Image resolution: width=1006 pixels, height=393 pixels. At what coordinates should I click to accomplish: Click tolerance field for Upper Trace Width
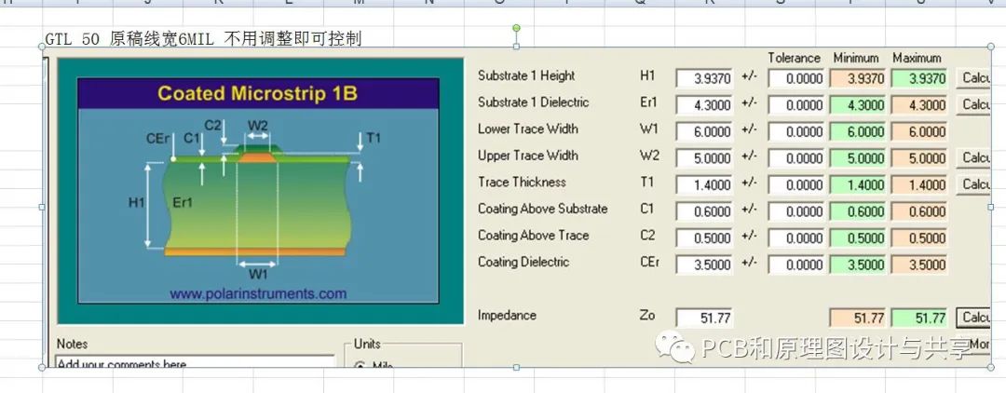tap(795, 158)
